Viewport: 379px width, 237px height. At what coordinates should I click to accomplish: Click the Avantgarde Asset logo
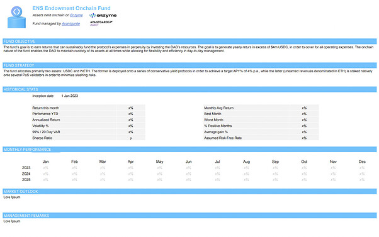101,23
